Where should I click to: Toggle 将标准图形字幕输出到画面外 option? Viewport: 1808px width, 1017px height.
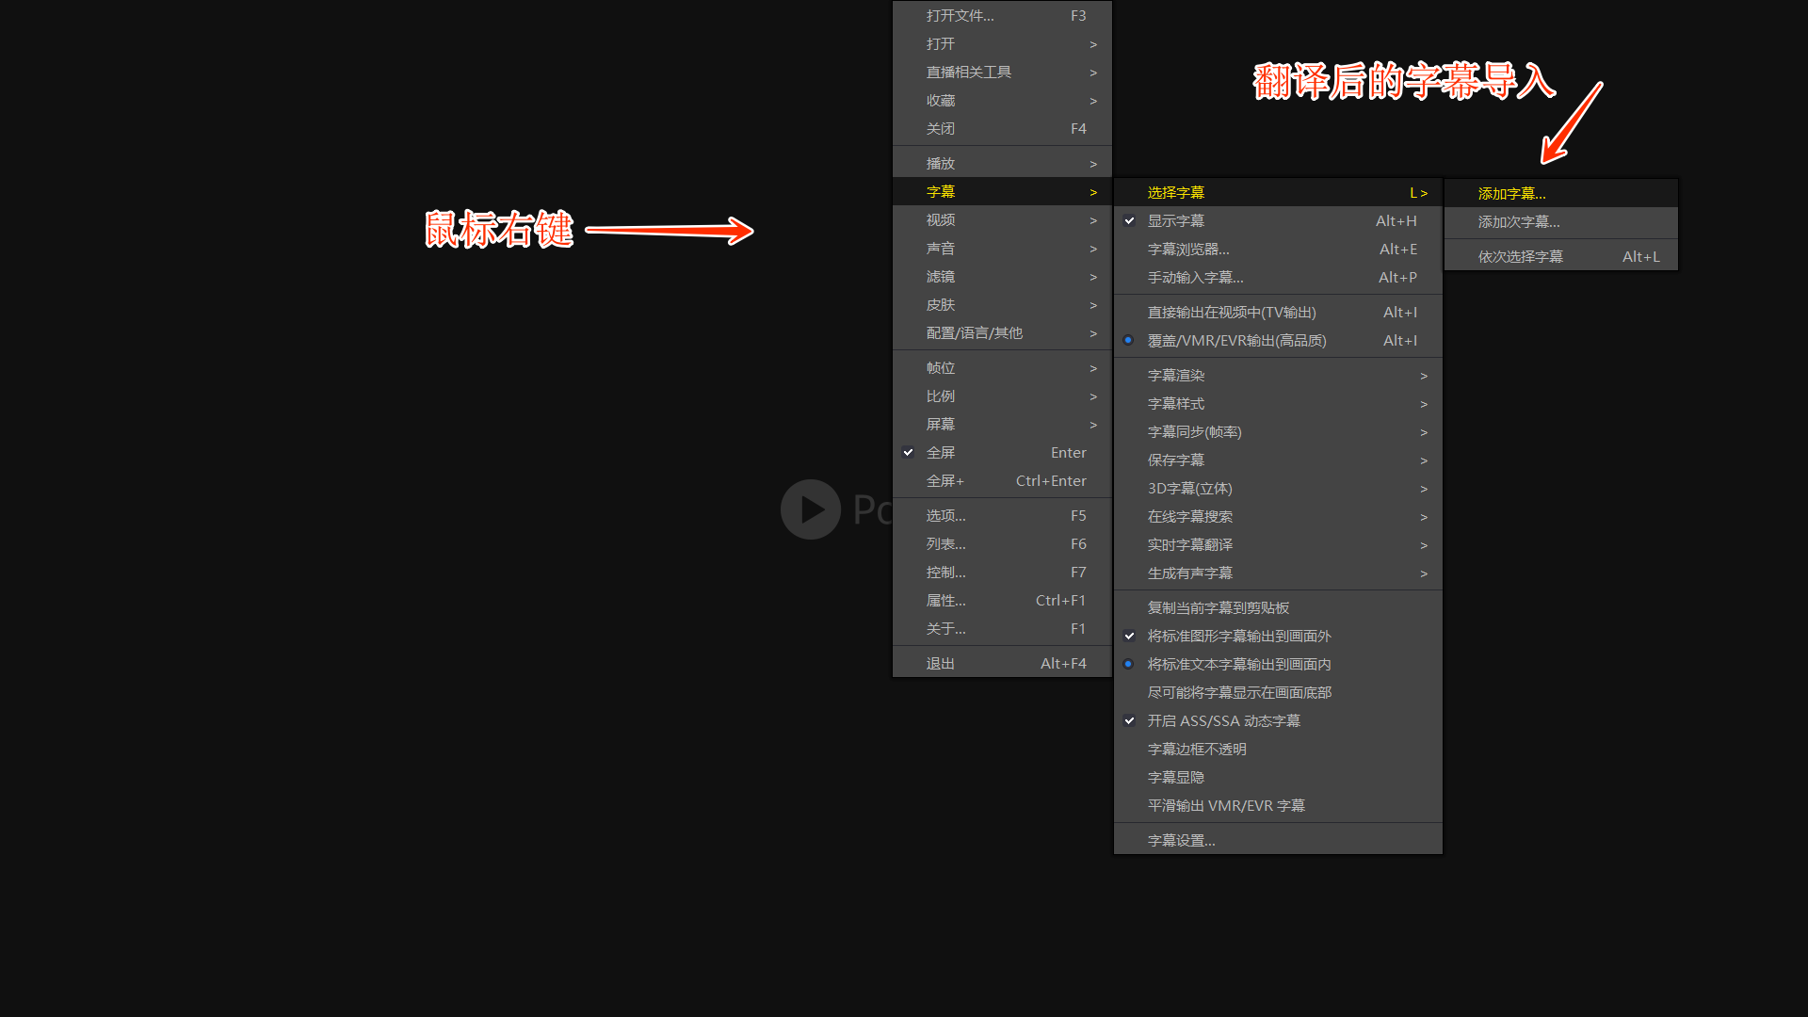1238,637
